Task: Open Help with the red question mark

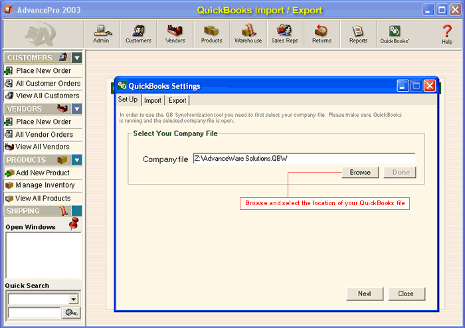Action: coord(447,35)
